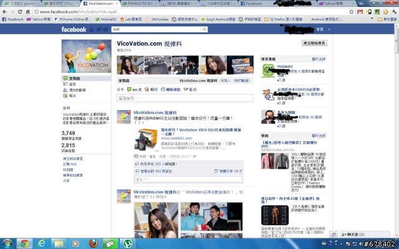Open the other bookmarks folder at bar's end
The width and height of the screenshot is (399, 249).
point(387,19)
